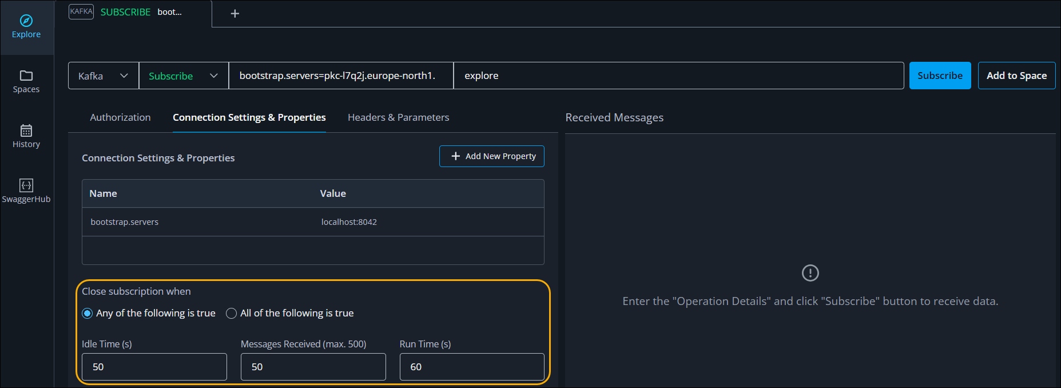Click the bootstrap.servers name cell
The width and height of the screenshot is (1061, 388).
pyautogui.click(x=125, y=222)
